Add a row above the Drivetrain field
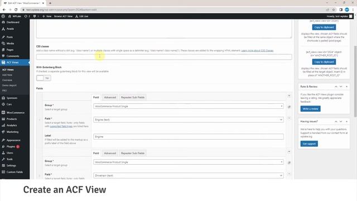Image resolution: width=357 pixels, height=201 pixels. pos(289,152)
